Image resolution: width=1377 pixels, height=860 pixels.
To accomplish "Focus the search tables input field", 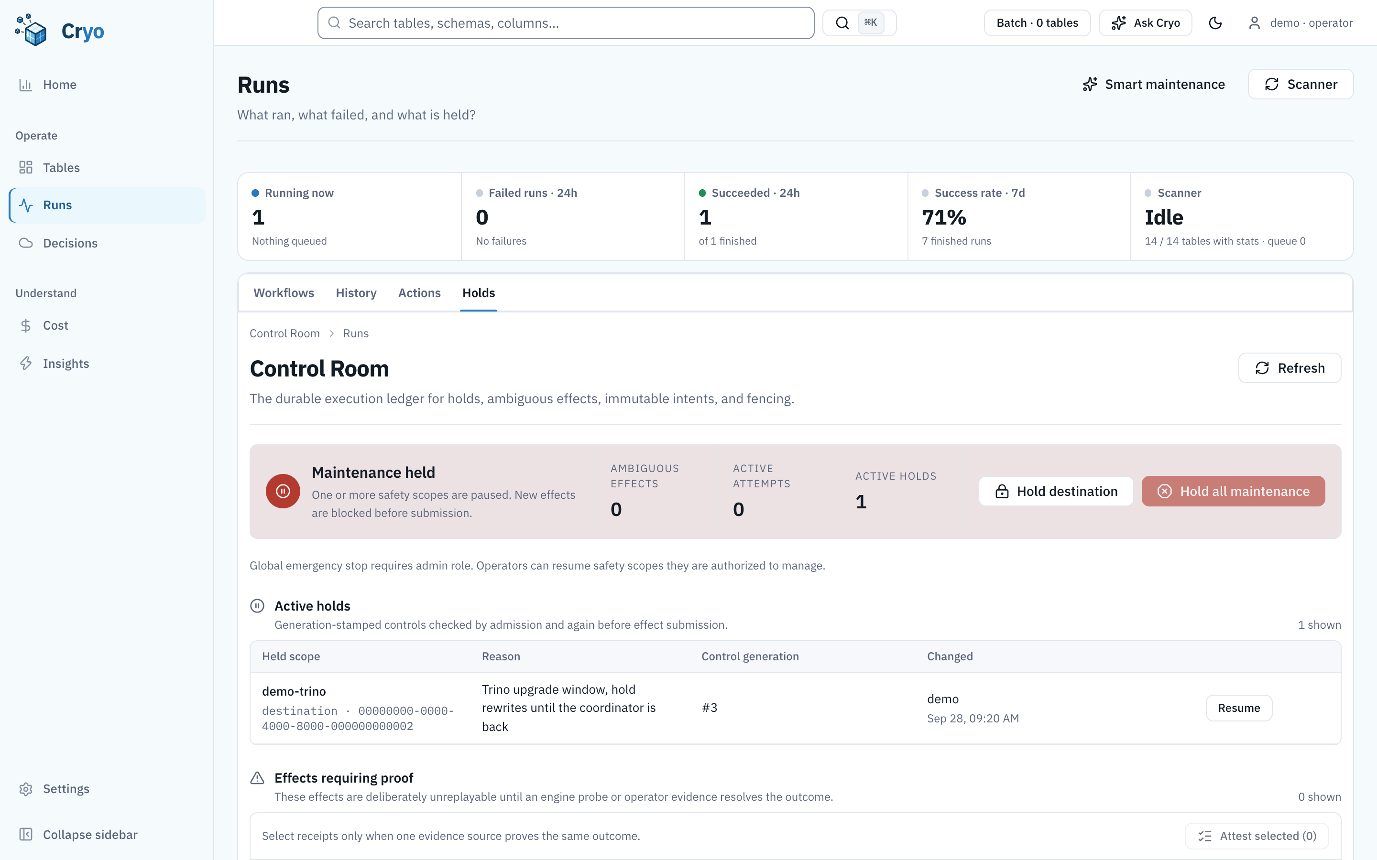I will (566, 23).
